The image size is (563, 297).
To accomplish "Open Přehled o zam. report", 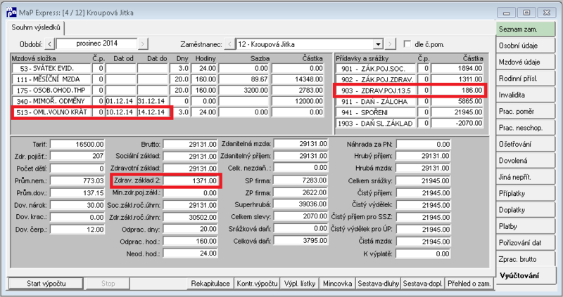I will point(469,284).
